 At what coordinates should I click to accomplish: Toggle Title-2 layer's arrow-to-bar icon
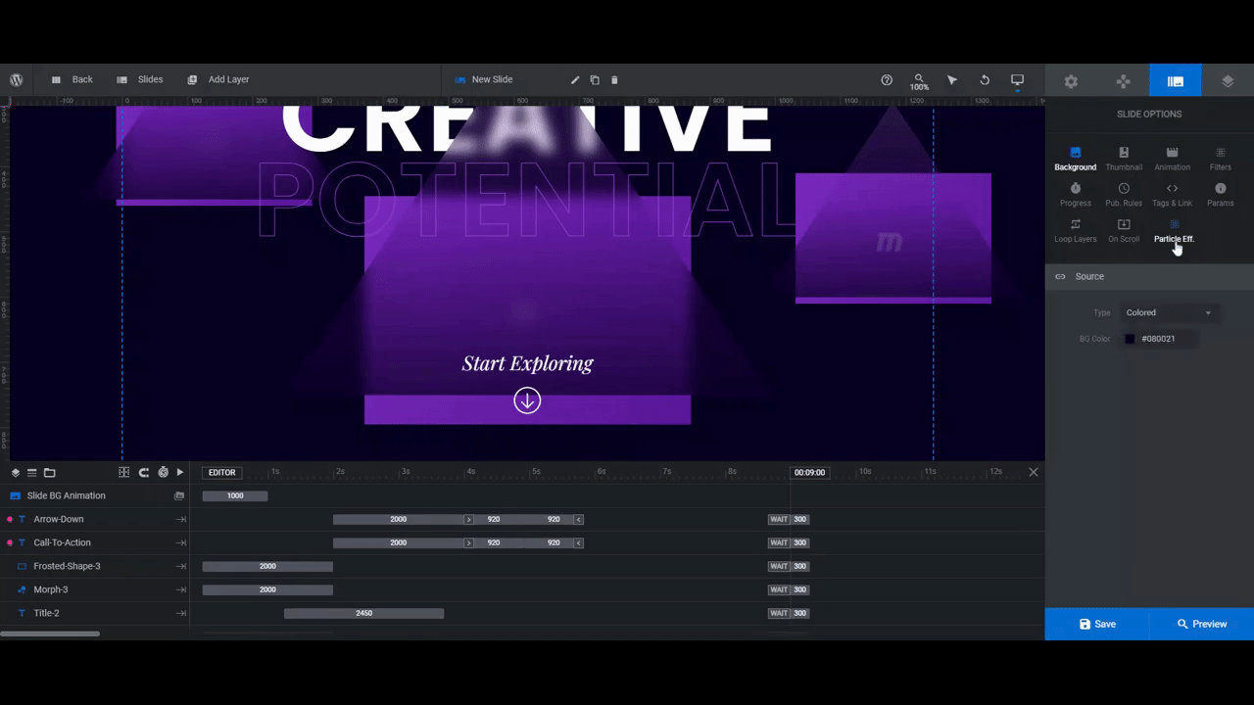click(x=180, y=613)
